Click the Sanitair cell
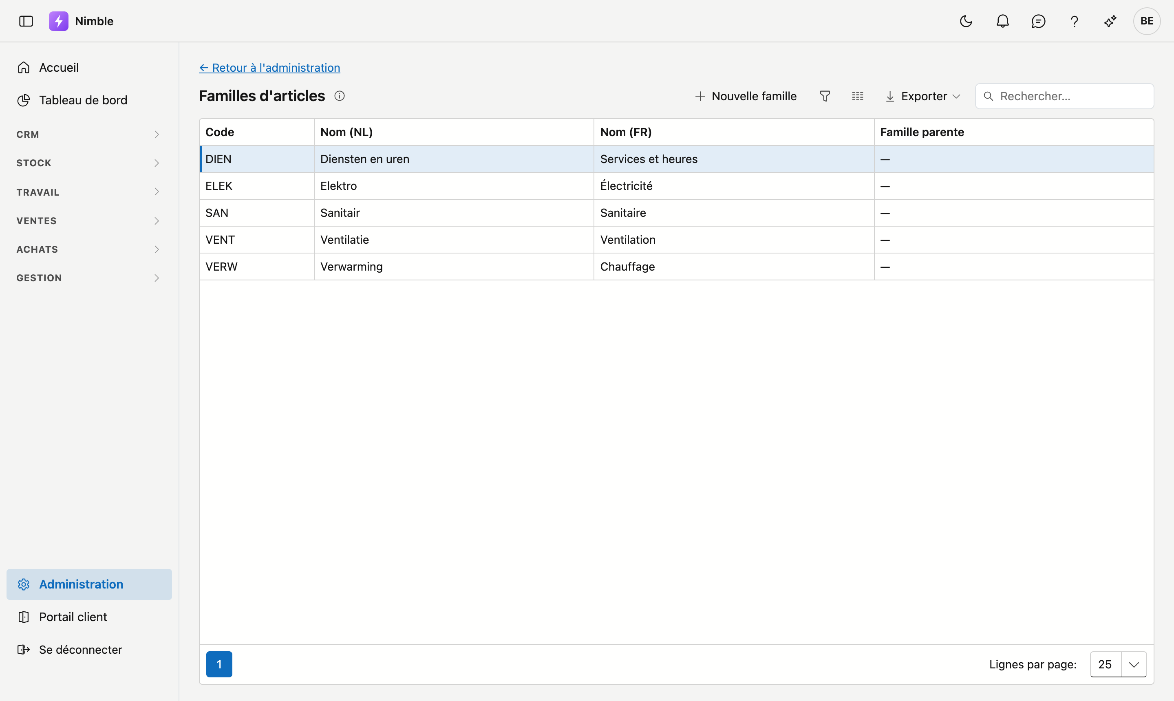Screen dimensions: 1174x701 pyautogui.click(x=454, y=213)
